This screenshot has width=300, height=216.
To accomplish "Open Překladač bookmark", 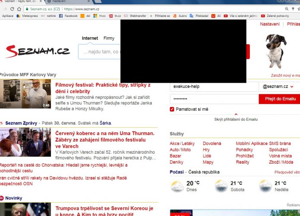I will pos(199,16).
